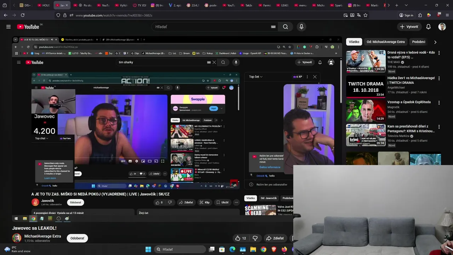Click the translate page icon in the address bar
The height and width of the screenshot is (255, 453).
[359, 15]
